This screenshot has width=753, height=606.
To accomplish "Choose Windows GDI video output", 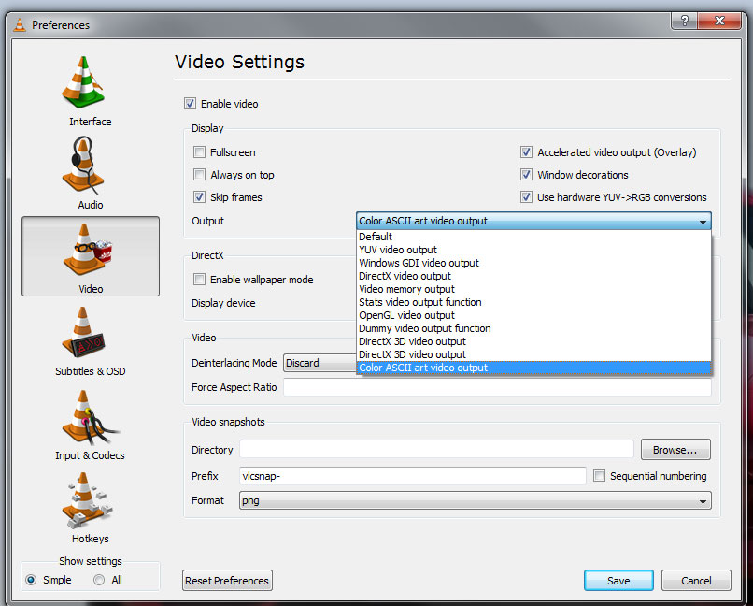I will tap(533, 263).
